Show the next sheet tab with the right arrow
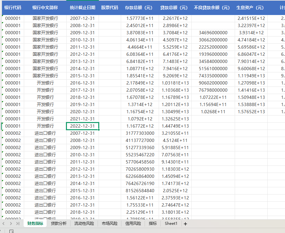Screen dimensions: 285x233 pyautogui.click(x=11, y=224)
